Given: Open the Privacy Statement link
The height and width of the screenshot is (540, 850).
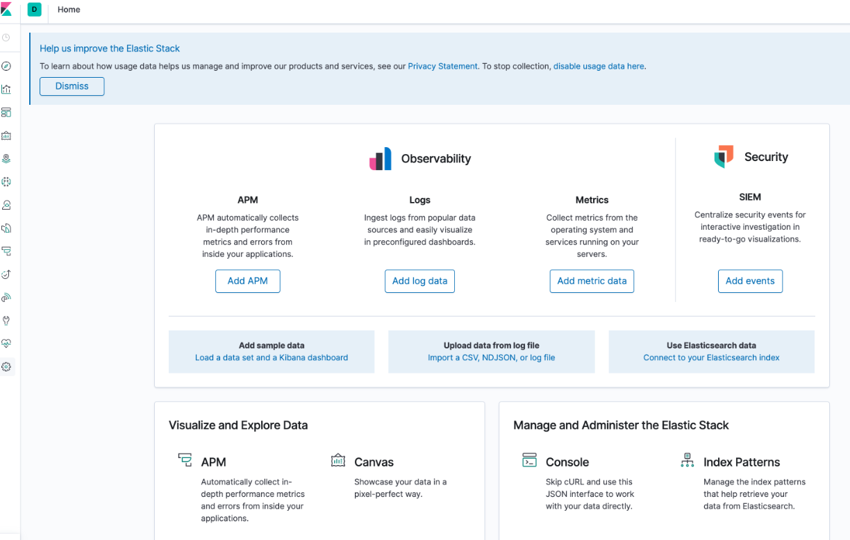Looking at the screenshot, I should click(442, 66).
